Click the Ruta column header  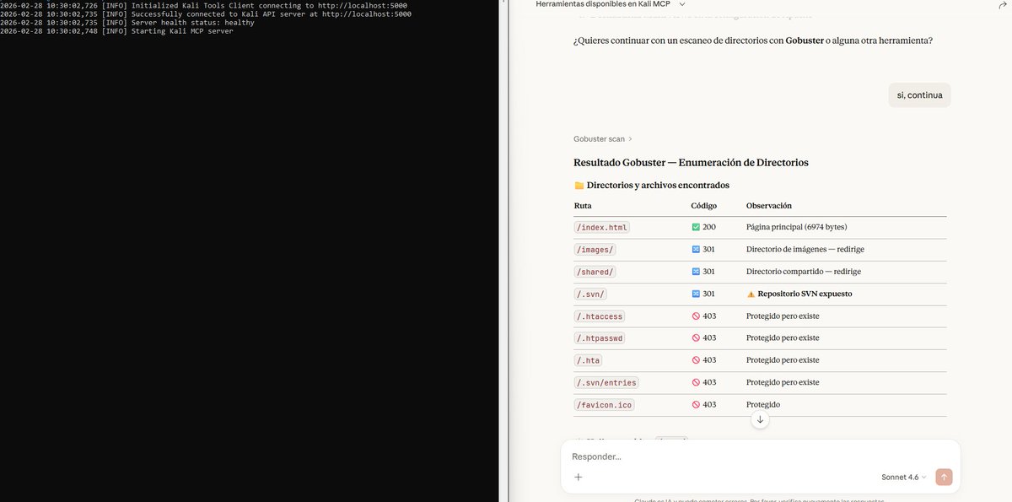(x=583, y=206)
